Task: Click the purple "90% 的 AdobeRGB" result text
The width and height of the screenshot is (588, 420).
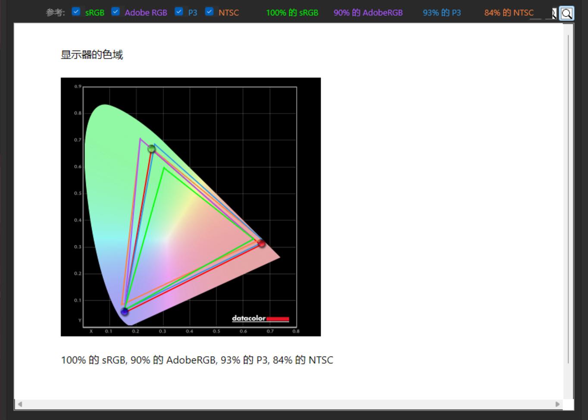Action: pos(368,13)
